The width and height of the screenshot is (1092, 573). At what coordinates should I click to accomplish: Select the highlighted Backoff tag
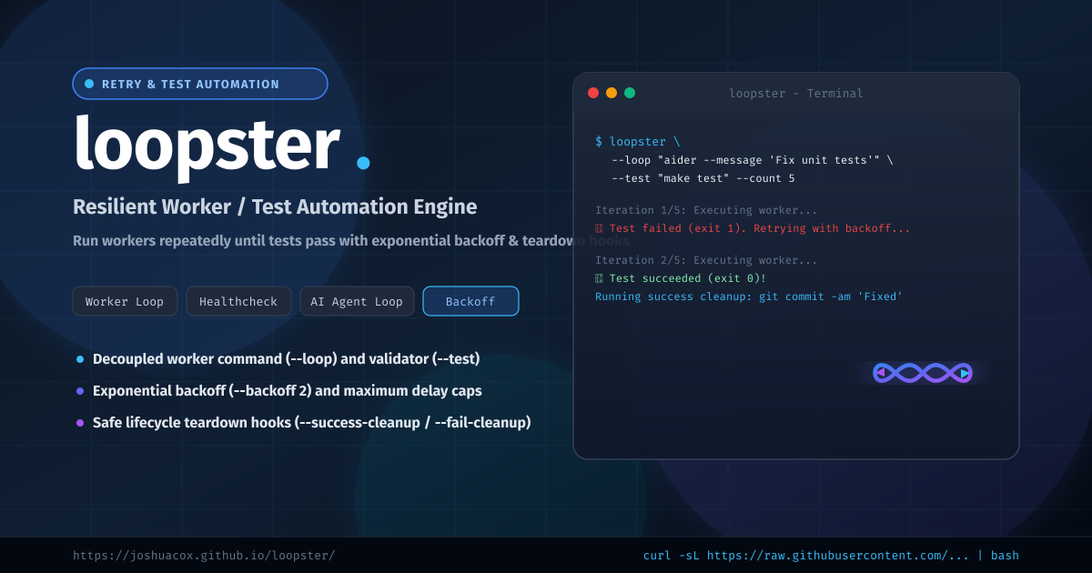[x=470, y=301]
